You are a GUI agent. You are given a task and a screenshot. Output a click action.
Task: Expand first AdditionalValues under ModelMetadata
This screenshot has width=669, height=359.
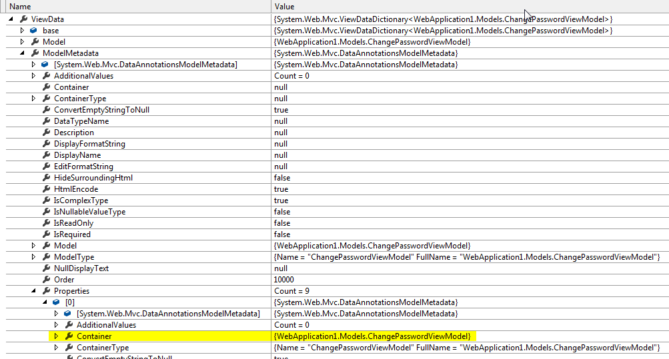point(33,76)
